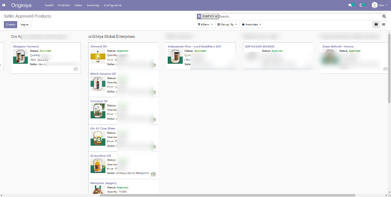Open the Black Sesame Oil product image
Image resolution: width=391 pixels, height=197 pixels.
coord(98,83)
